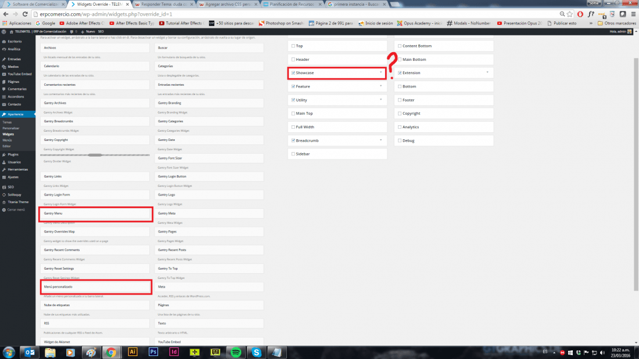Uncheck the Extension position checkbox
The image size is (639, 359).
pos(400,73)
